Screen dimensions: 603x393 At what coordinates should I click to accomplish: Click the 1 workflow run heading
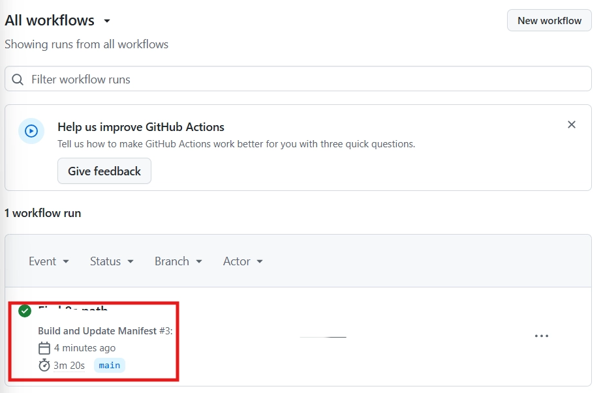click(42, 213)
